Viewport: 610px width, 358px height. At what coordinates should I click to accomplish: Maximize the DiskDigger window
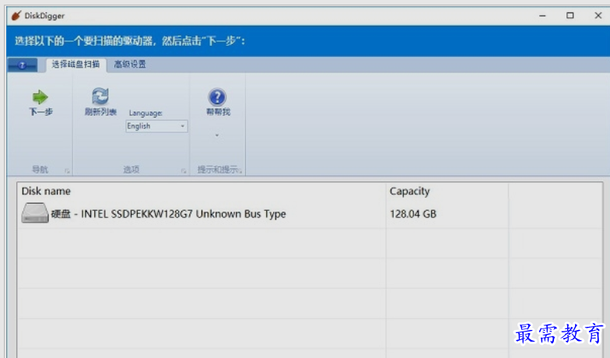(570, 16)
